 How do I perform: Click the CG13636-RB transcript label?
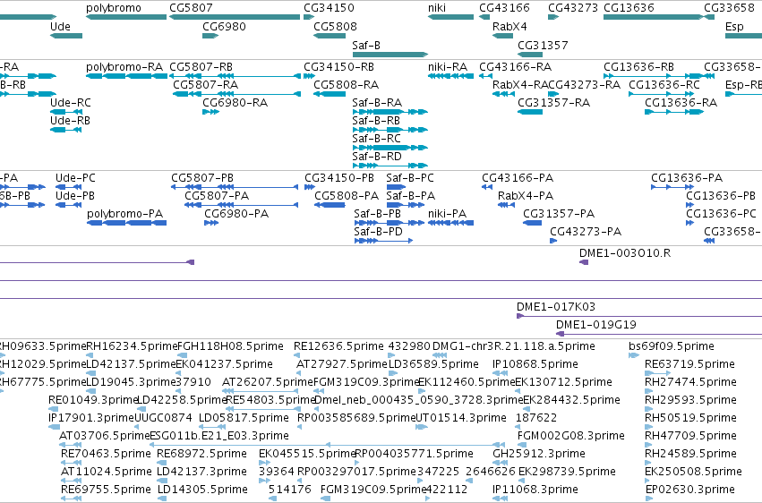(639, 66)
